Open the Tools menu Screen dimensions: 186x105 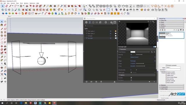(x=22, y=3)
